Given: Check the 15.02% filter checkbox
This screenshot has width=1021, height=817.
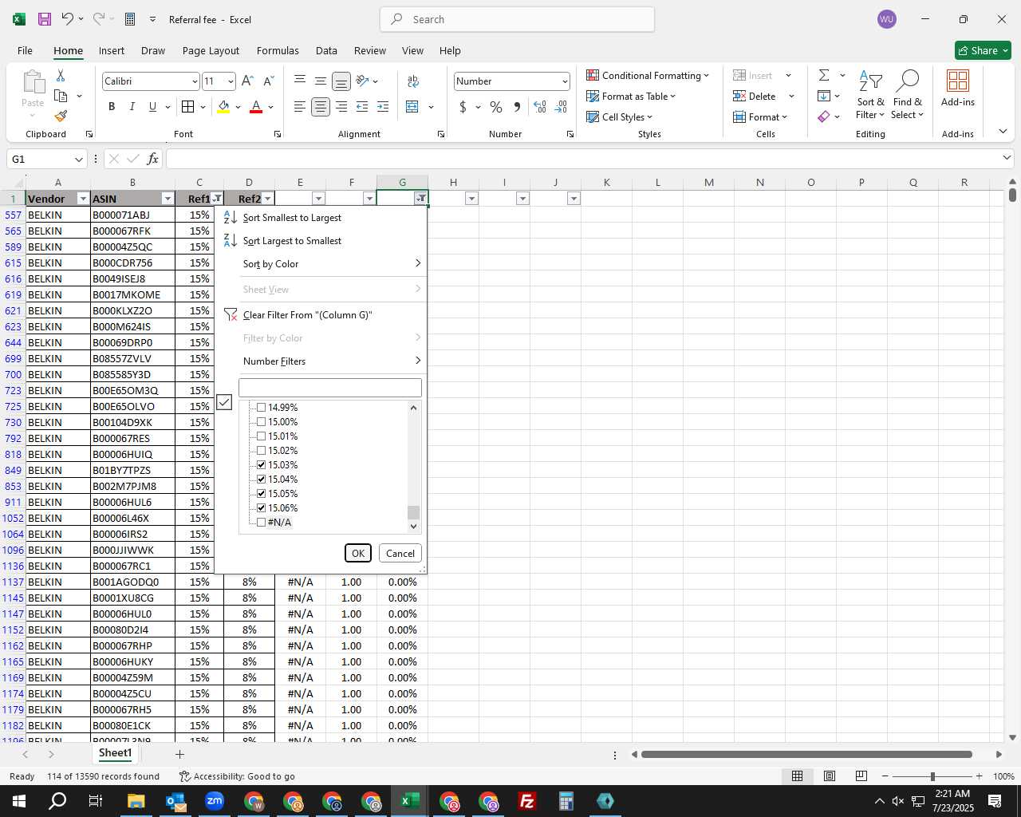Looking at the screenshot, I should [x=261, y=451].
